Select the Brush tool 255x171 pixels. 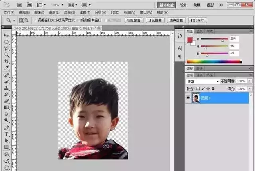pos(6,82)
